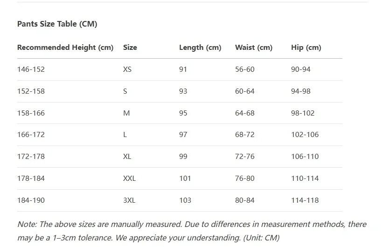Viewport: 389px width, 247px height.
Task: Click the 98-102 hip value
Action: click(x=303, y=113)
